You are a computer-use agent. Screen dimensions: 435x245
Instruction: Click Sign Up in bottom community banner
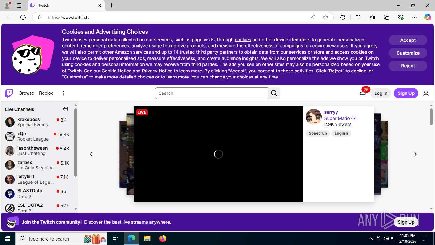coord(406,222)
